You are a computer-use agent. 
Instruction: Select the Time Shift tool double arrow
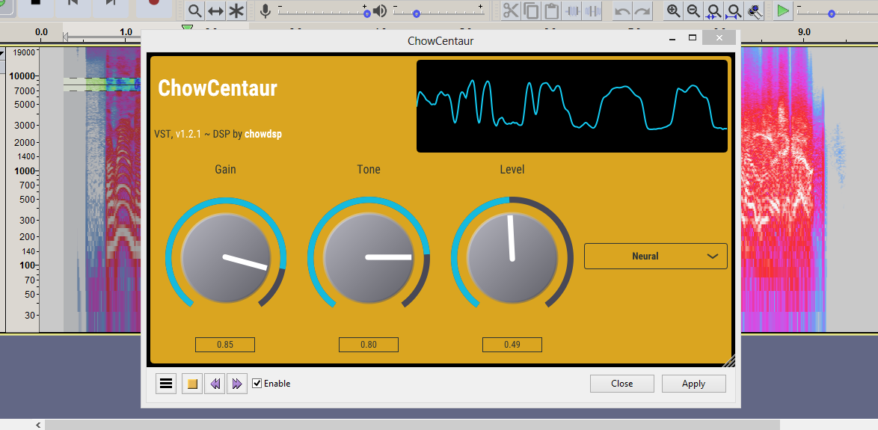(x=215, y=10)
